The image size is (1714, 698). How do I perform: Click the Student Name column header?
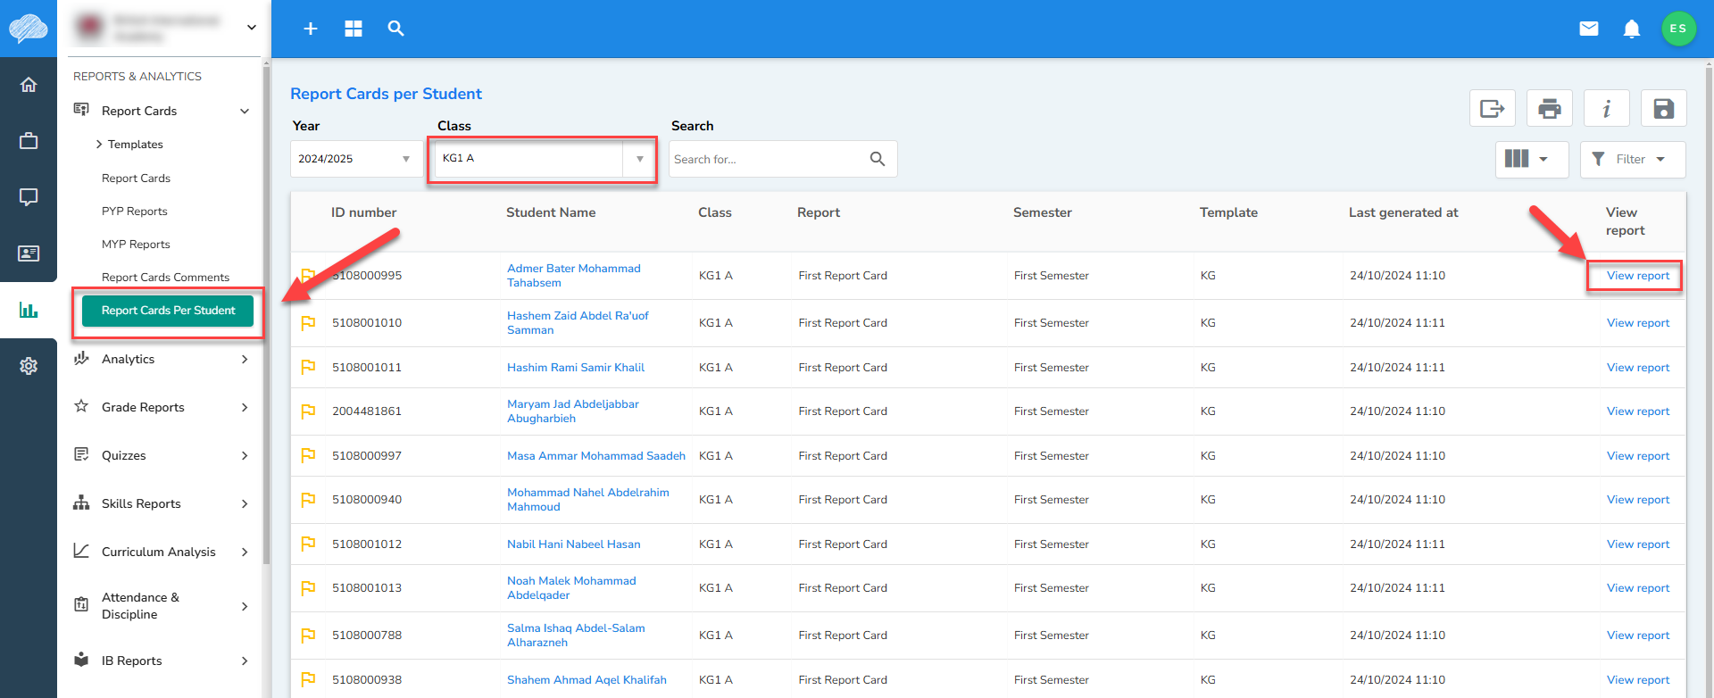(x=551, y=212)
